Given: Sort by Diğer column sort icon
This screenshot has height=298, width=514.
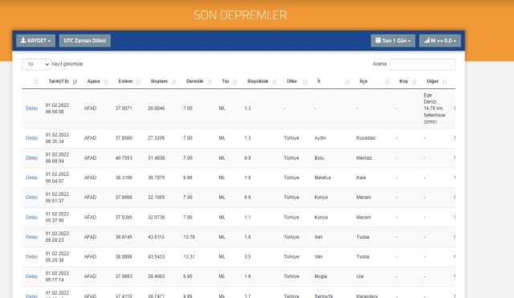Looking at the screenshot, I should [x=444, y=82].
